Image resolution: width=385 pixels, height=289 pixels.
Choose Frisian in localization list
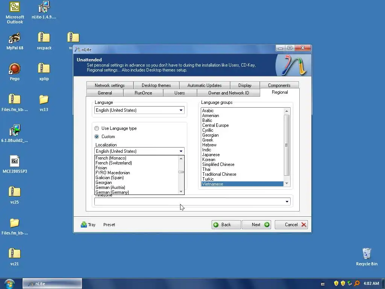pos(136,168)
